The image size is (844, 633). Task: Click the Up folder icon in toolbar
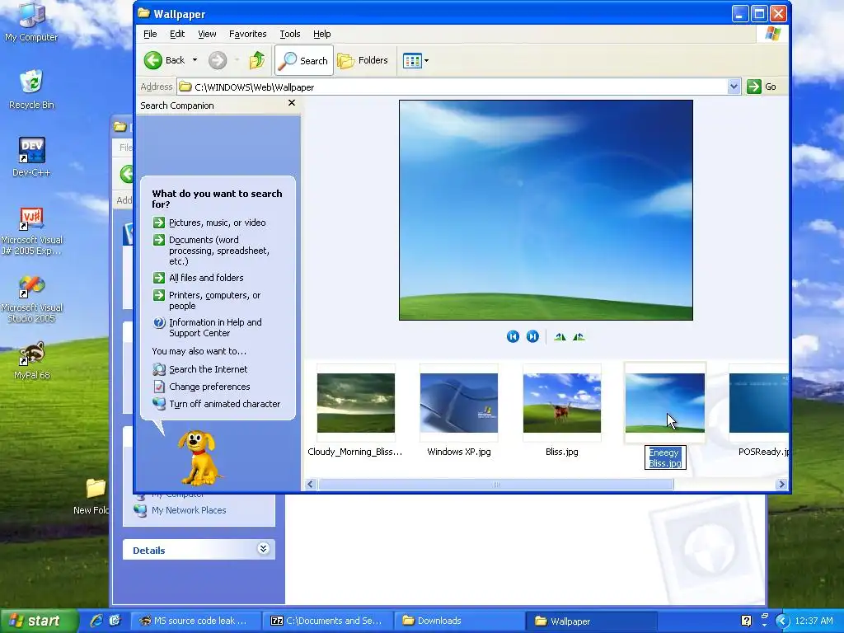coord(257,60)
